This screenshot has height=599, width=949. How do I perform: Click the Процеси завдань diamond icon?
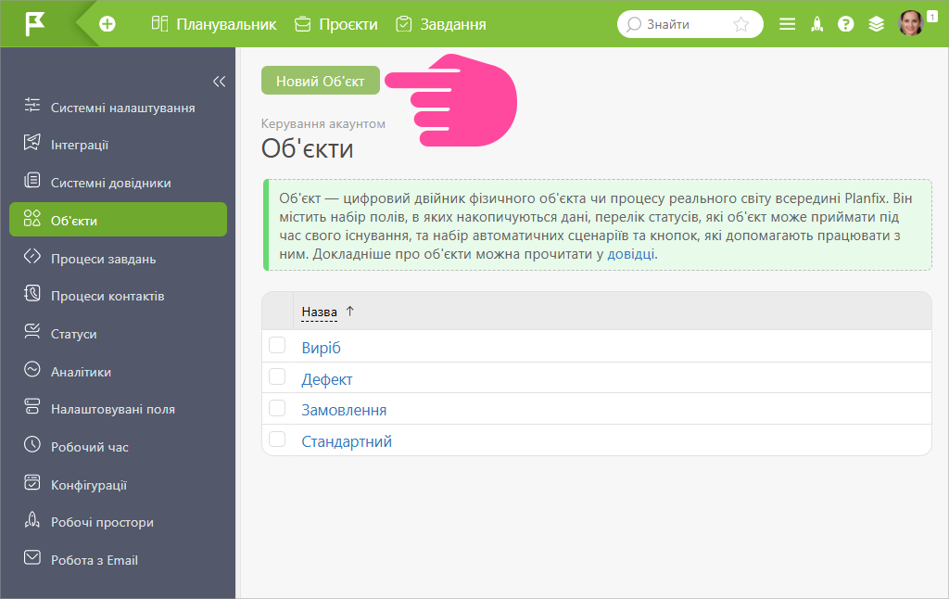click(x=32, y=256)
